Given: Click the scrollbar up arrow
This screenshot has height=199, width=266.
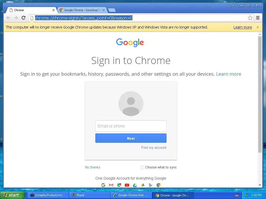Looking at the screenshot, I should click(x=260, y=34).
